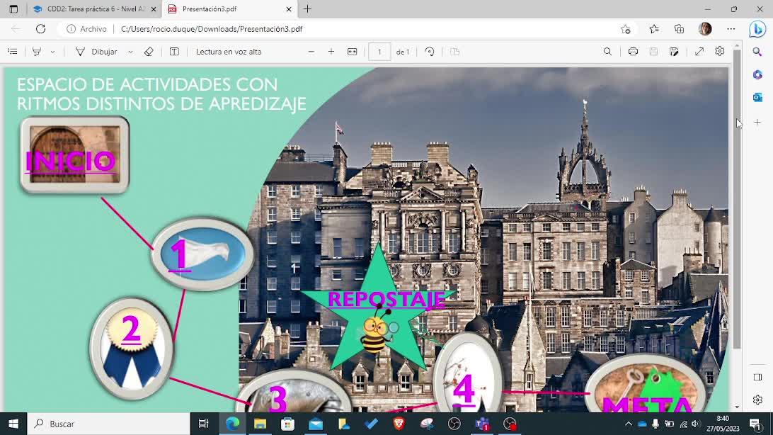This screenshot has width=773, height=435.
Task: Open Task View on the taskbar
Action: point(203,424)
